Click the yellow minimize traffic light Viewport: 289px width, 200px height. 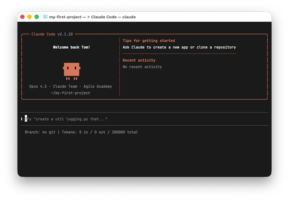pyautogui.click(x=30, y=17)
